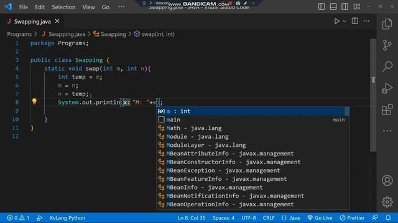Click Programs in the breadcrumb
398x223 pixels.
[x=19, y=34]
